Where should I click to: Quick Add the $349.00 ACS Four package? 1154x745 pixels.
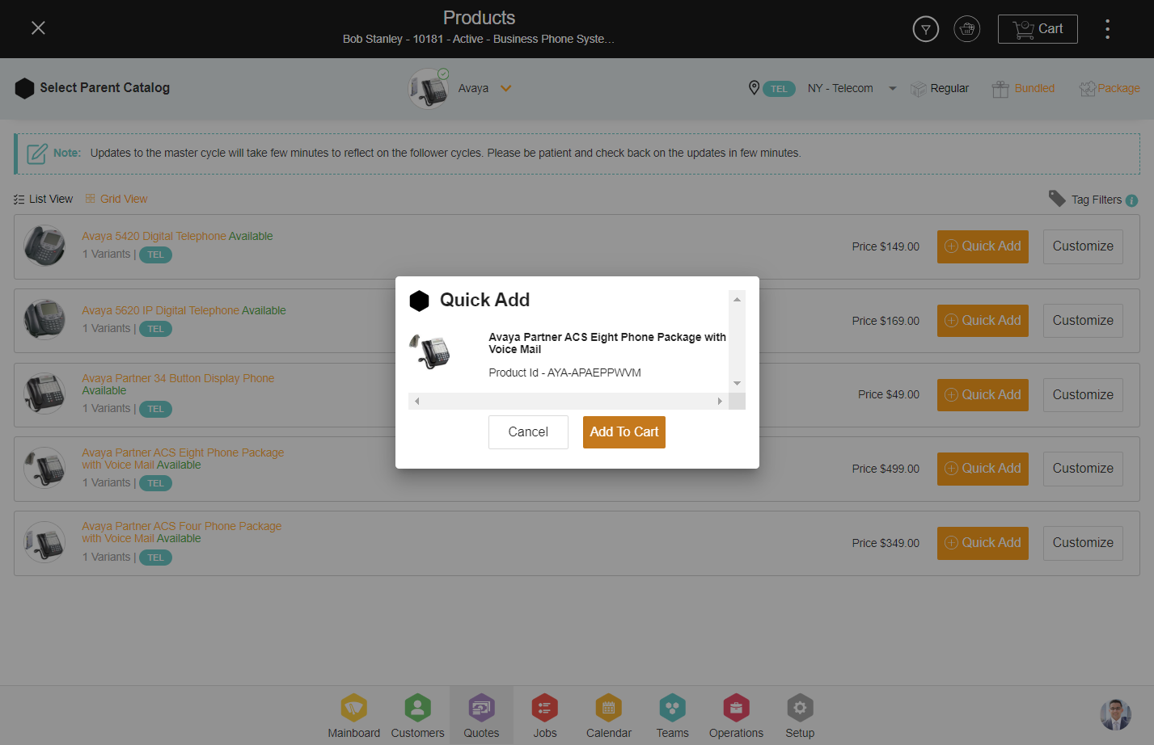[x=983, y=543]
